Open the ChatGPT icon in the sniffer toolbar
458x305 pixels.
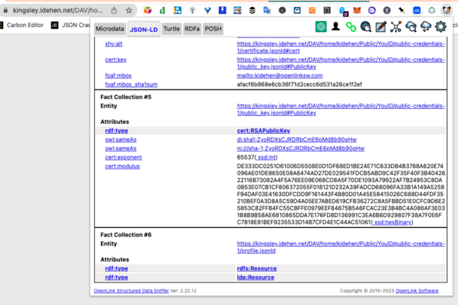pos(321,27)
